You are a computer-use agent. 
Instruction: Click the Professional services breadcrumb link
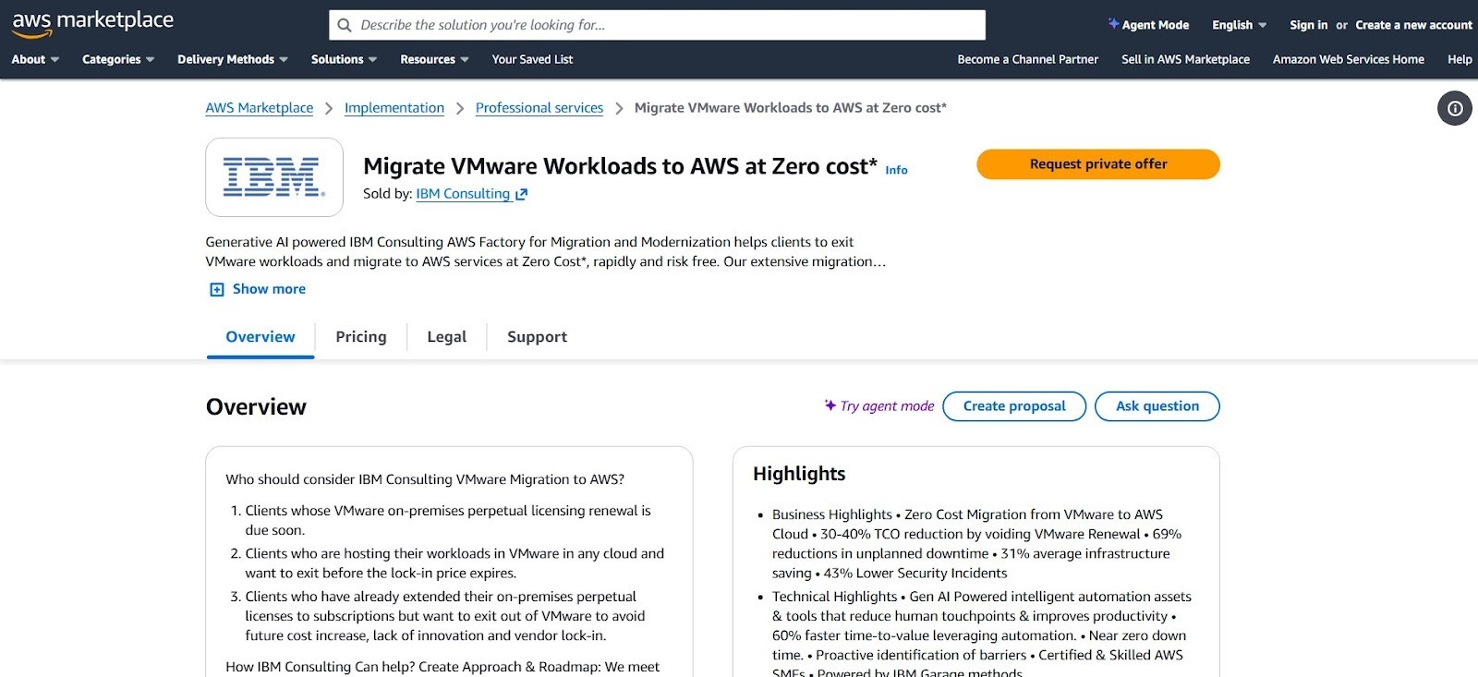coord(539,108)
